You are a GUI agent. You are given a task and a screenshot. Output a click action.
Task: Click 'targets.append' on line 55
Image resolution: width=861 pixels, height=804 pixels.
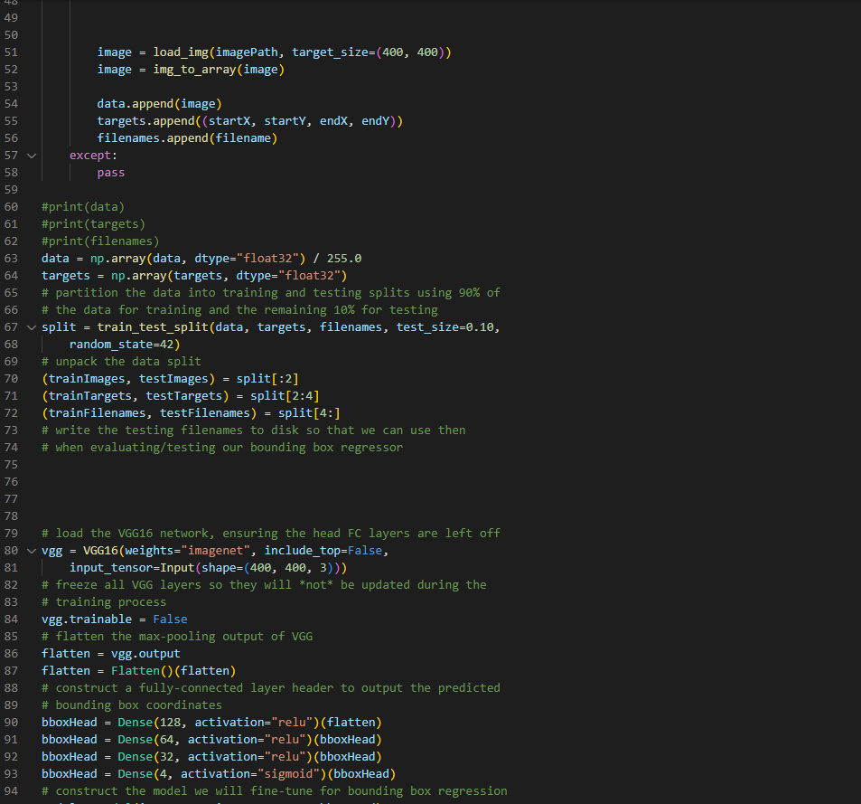tap(145, 121)
